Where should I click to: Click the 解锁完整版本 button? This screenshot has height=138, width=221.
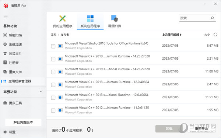(23, 122)
